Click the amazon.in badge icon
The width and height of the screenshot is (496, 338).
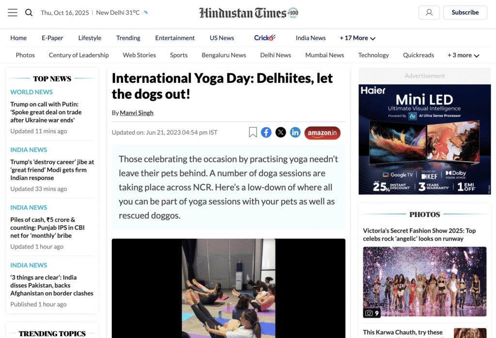click(x=322, y=133)
